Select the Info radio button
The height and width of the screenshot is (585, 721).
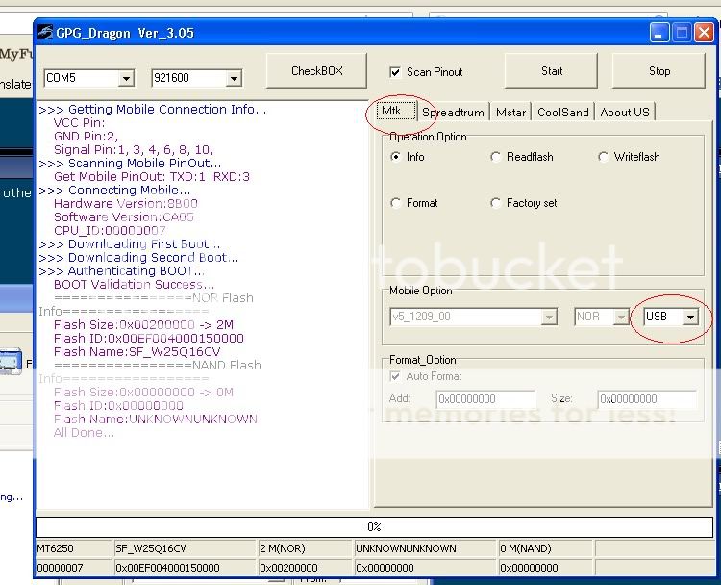click(395, 157)
